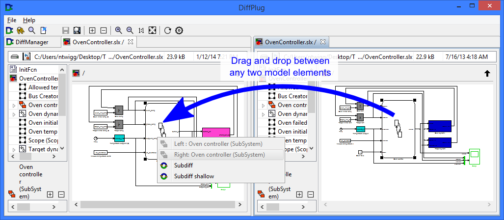The image size is (504, 220).
Task: Select the left OvenController.slx tab
Action: [98, 42]
